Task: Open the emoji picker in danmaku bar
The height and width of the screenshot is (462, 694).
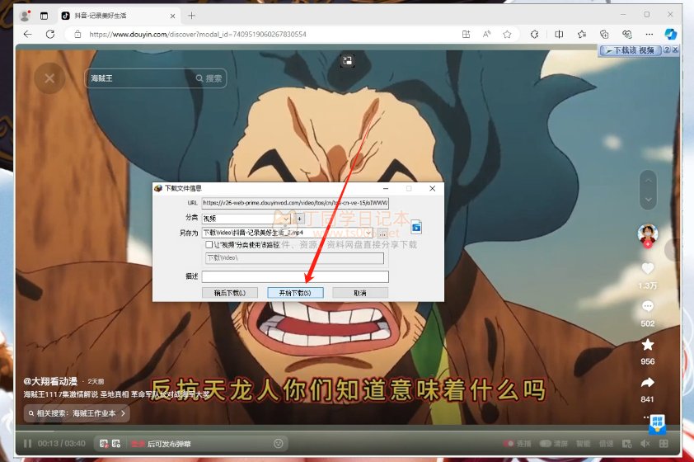Action: click(279, 443)
